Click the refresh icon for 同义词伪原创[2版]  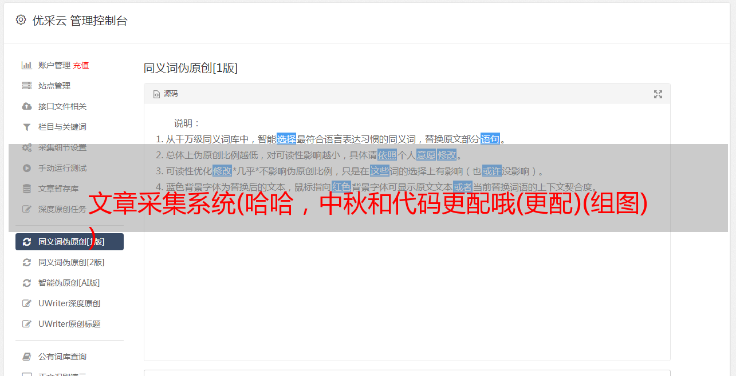coord(26,262)
